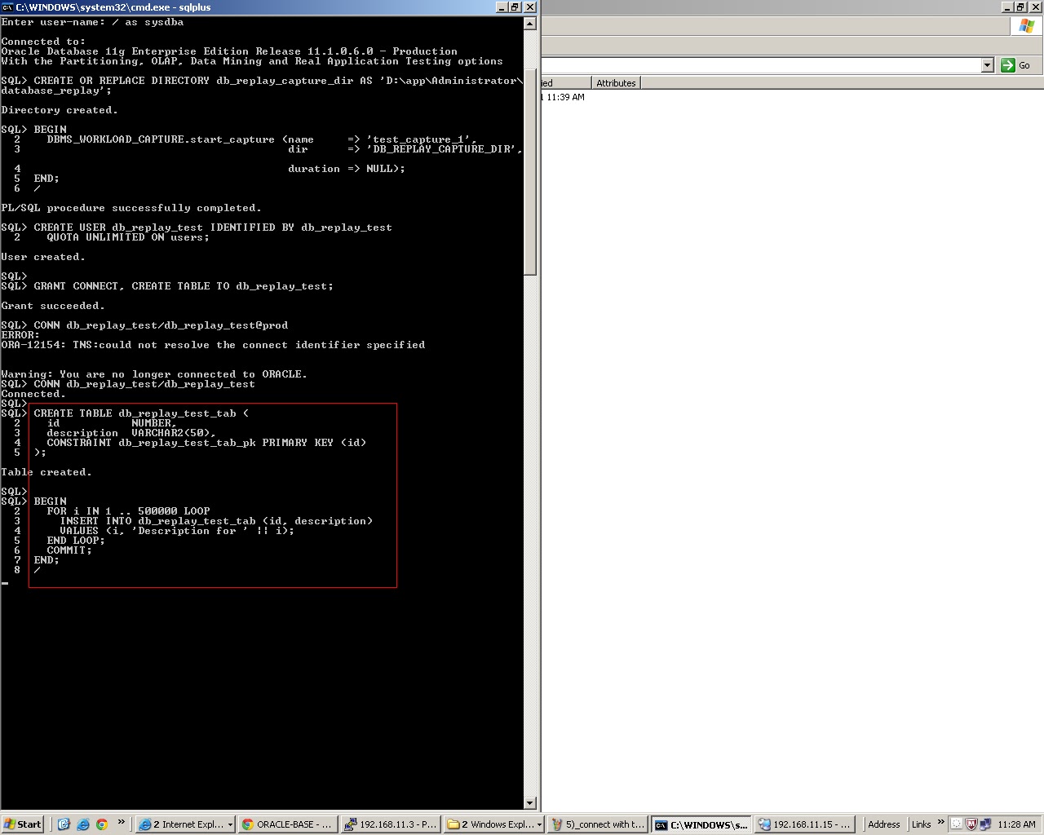Click the remote desktop icon on 192.168.11.15 button
The height and width of the screenshot is (835, 1044).
point(763,824)
